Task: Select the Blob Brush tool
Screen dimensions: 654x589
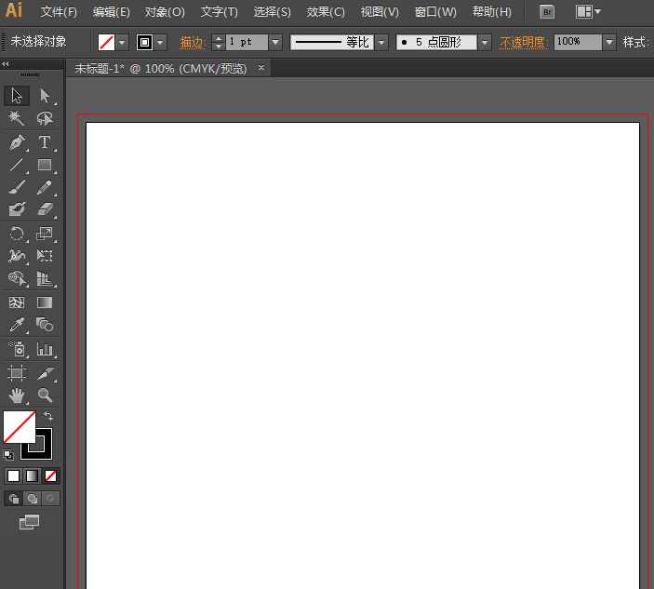Action: pos(17,209)
